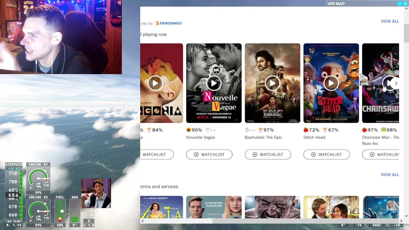Click Chainsaw Man 98% popcorn score icon

coord(384,130)
